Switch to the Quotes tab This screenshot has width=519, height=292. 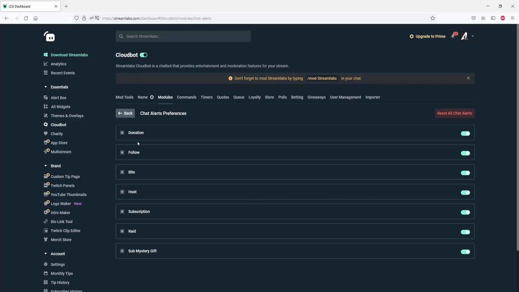(x=223, y=97)
